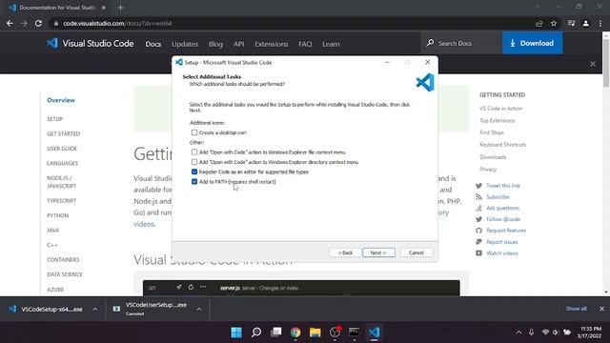Open taskbar Search icon

coord(256,333)
